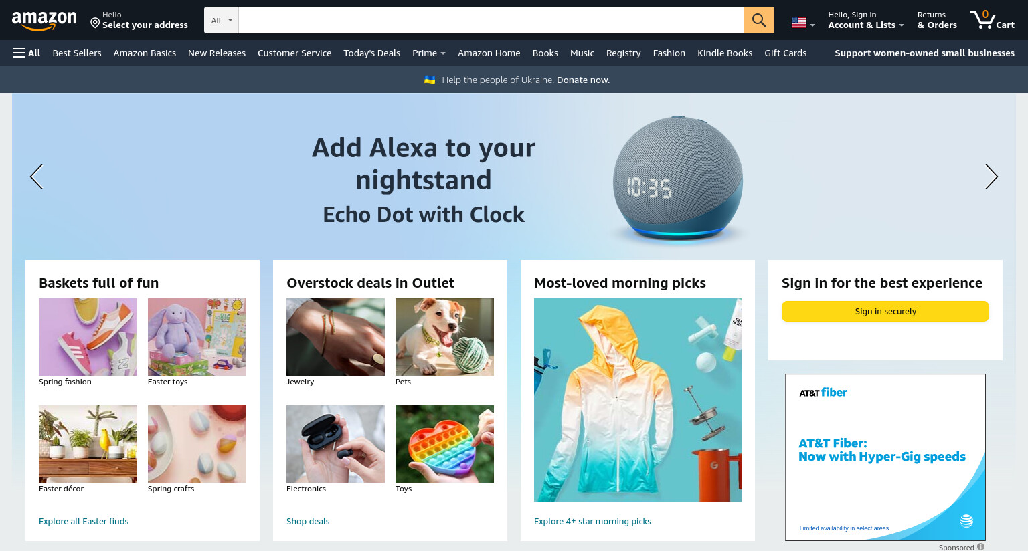
Task: Show the previous carousel banner
Action: coord(36,177)
